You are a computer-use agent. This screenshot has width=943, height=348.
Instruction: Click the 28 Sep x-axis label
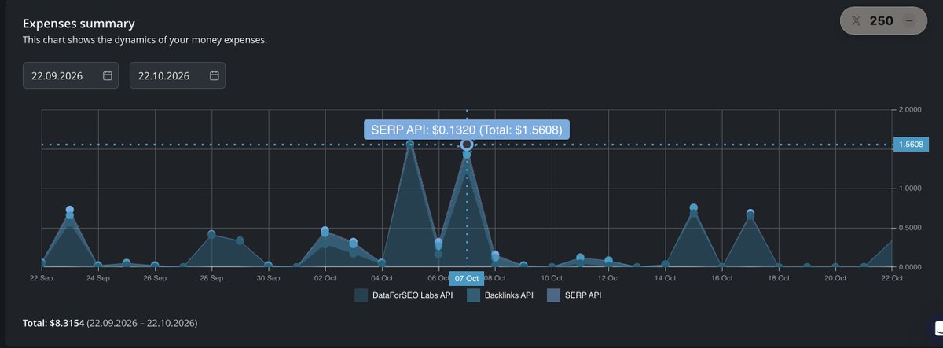(211, 278)
